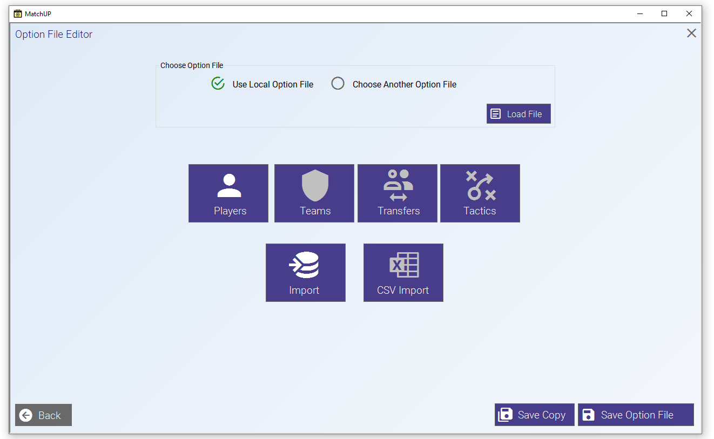The width and height of the screenshot is (714, 439).
Task: Click Save Copy button
Action: [x=535, y=415]
